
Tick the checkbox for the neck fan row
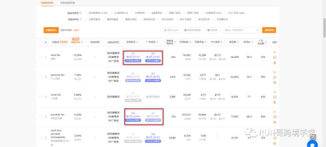click(x=41, y=57)
